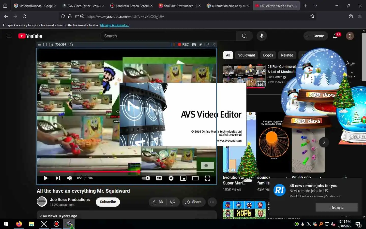Click the Subscribe button
Viewport: 366px width, 229px height.
point(108,202)
